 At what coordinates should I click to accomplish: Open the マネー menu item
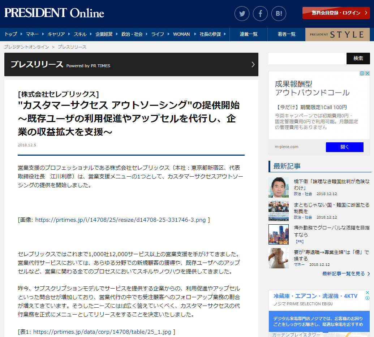(x=32, y=34)
